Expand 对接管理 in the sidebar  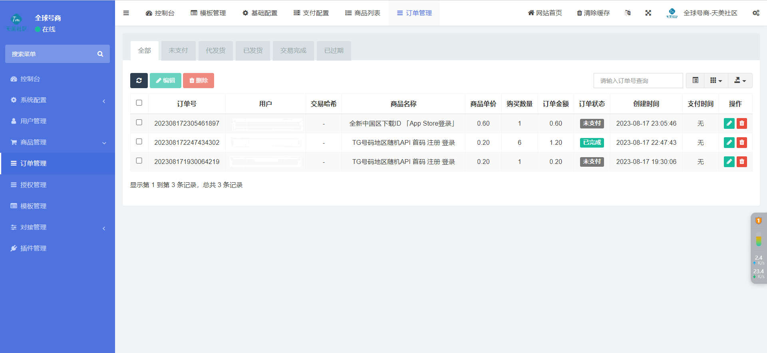58,227
